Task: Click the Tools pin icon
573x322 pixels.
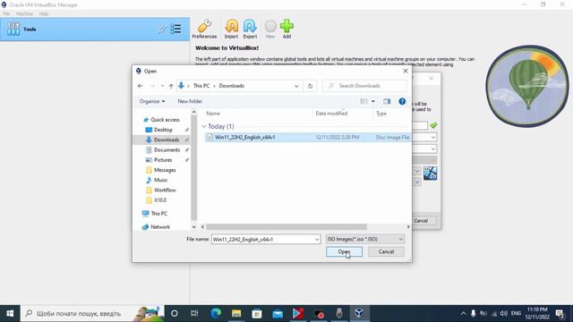Action: point(162,29)
